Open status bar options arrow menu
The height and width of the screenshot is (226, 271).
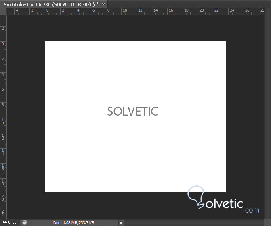pyautogui.click(x=121, y=223)
